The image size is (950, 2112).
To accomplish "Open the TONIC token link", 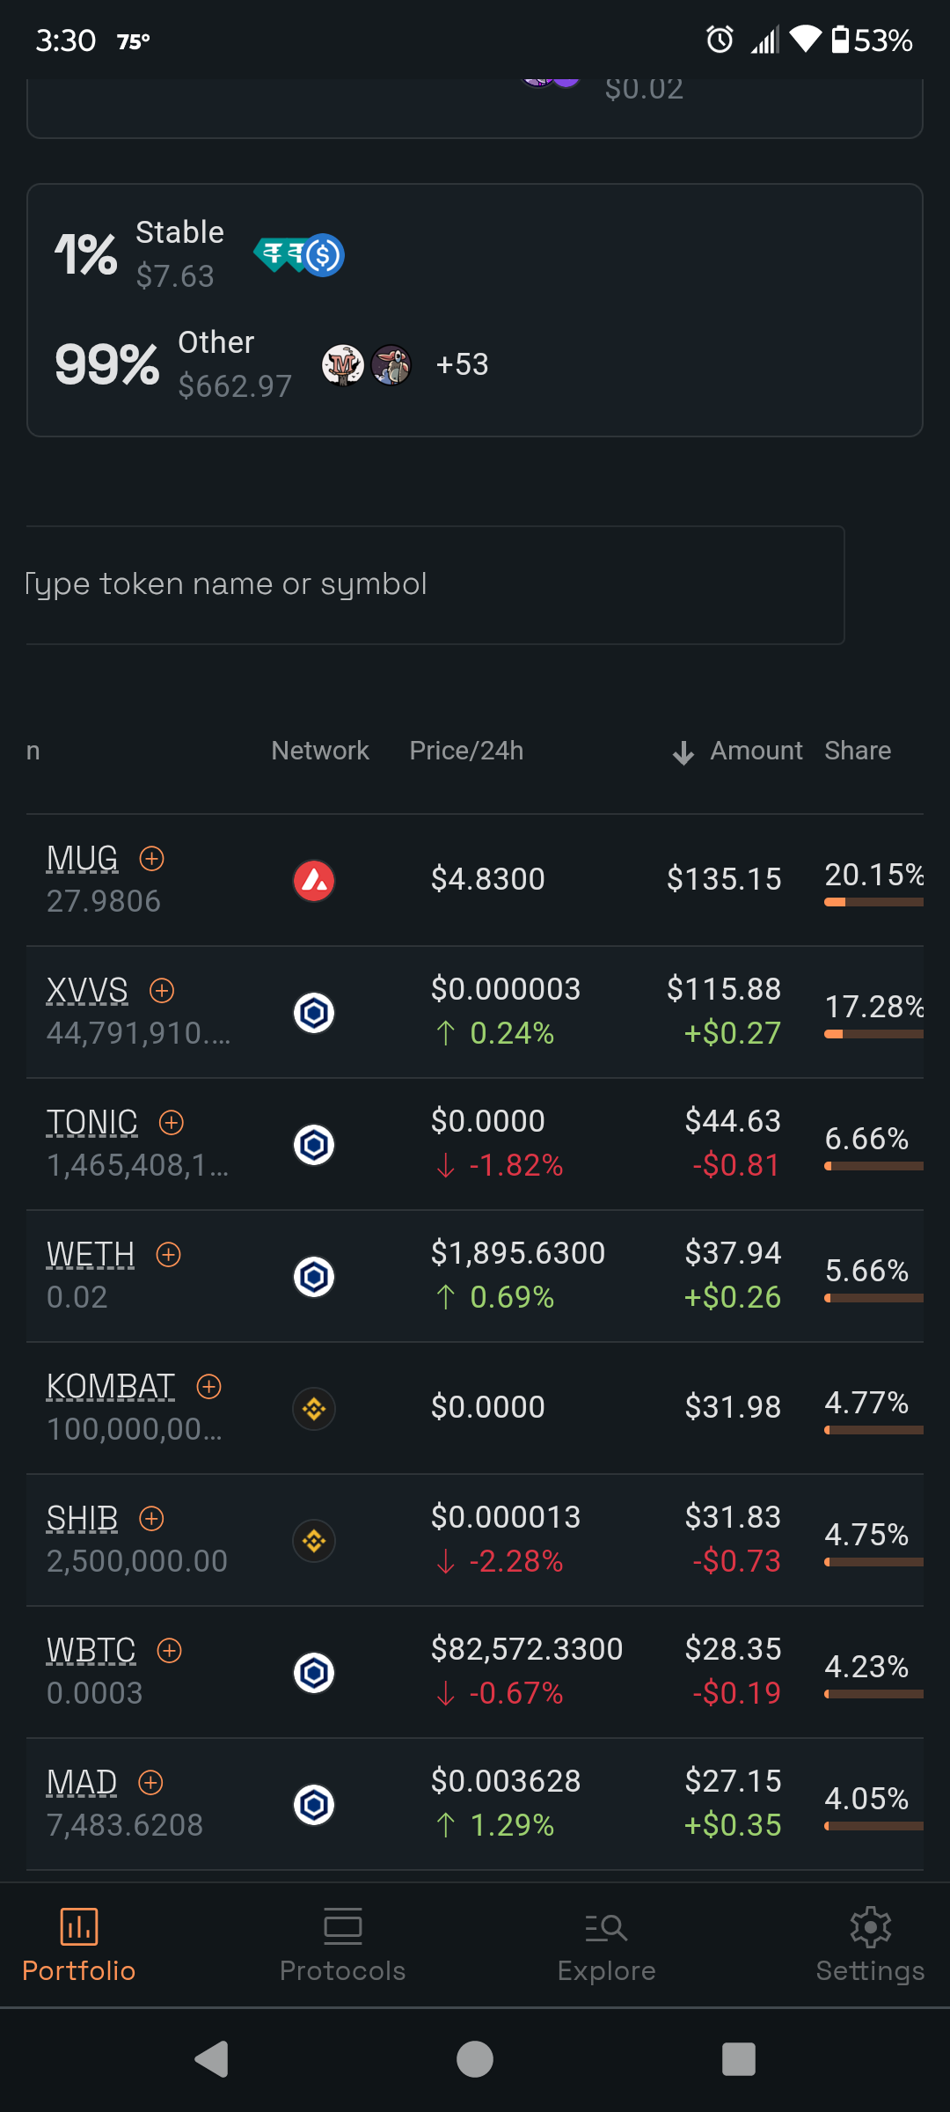I will 92,1122.
